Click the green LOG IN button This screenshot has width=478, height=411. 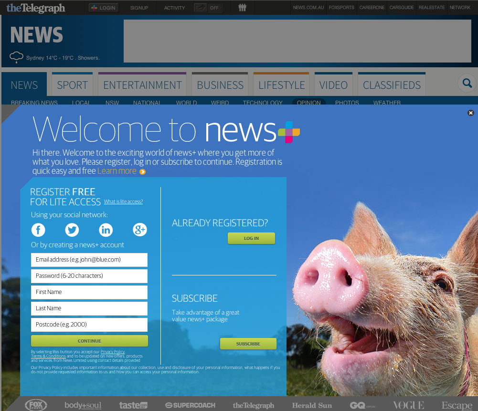coord(251,238)
